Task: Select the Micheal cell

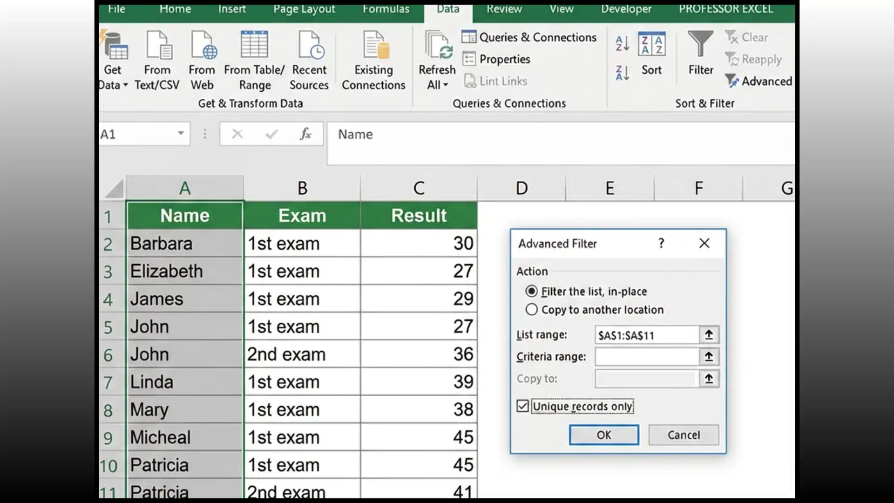Action: pos(185,437)
